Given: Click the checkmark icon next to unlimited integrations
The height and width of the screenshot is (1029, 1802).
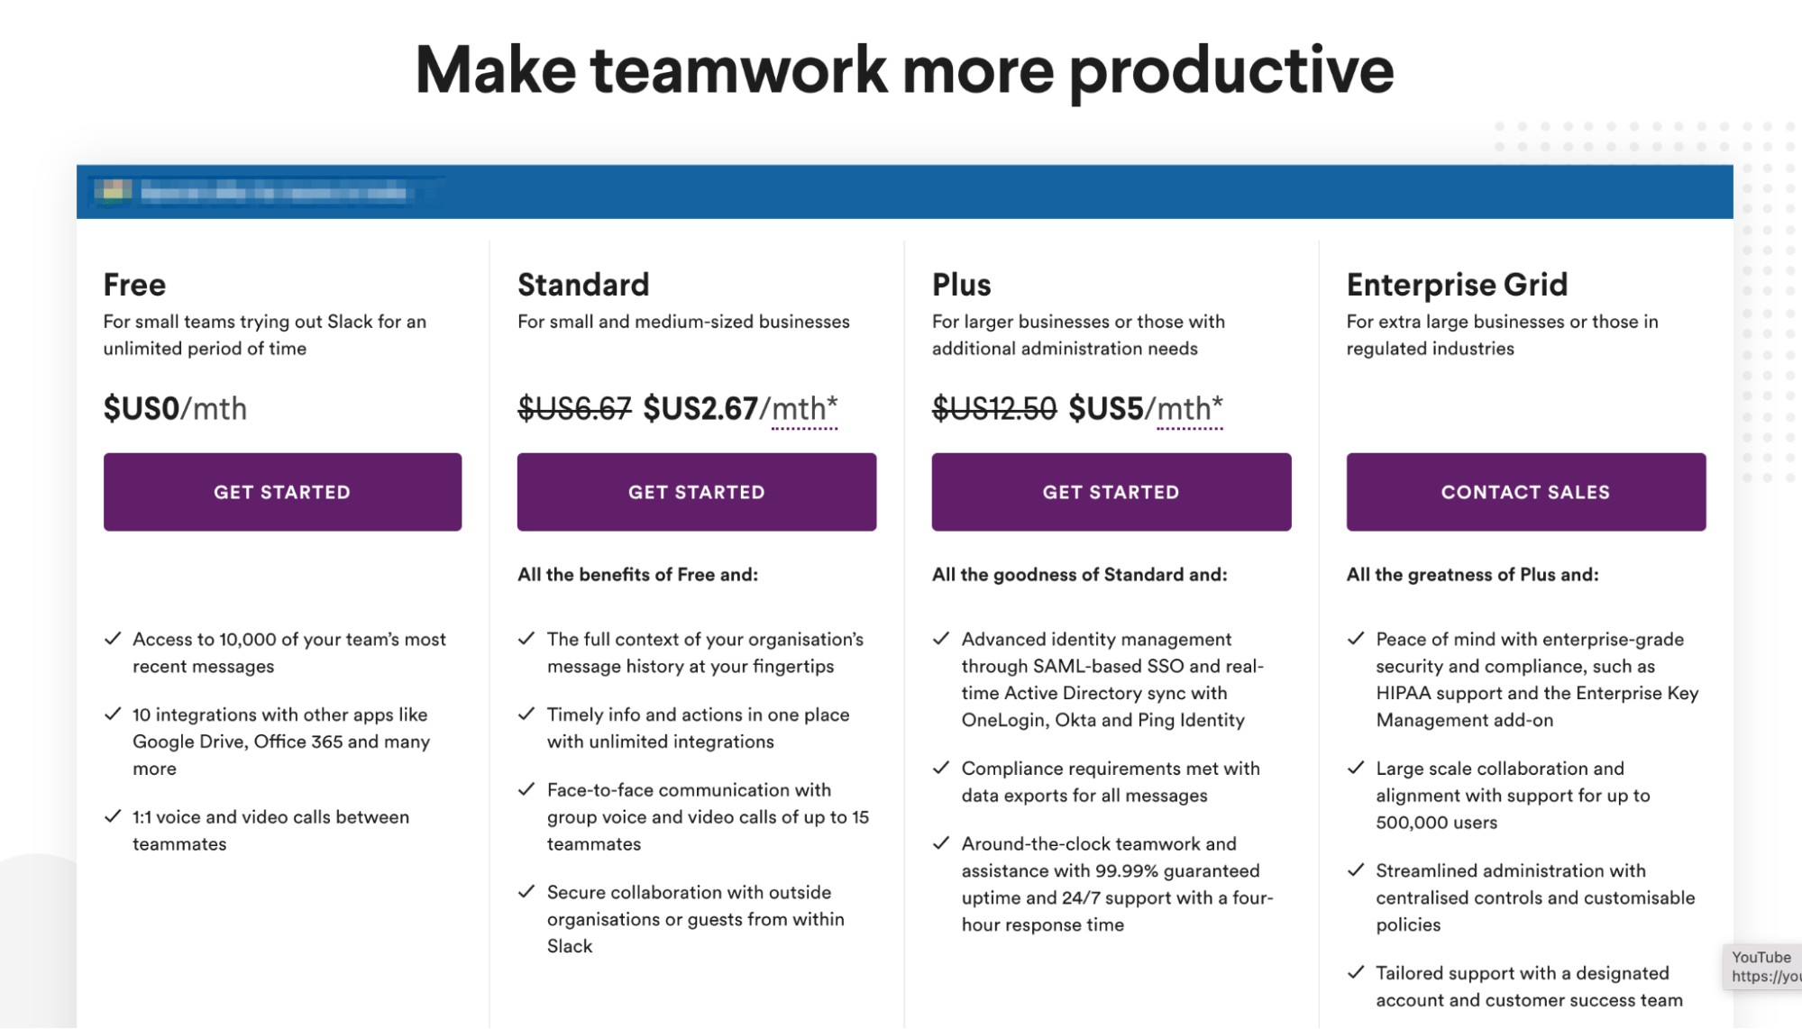Looking at the screenshot, I should [x=527, y=715].
